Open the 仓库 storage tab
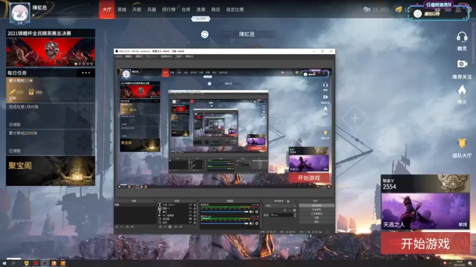Viewport: 476px width, 267px height. click(186, 9)
